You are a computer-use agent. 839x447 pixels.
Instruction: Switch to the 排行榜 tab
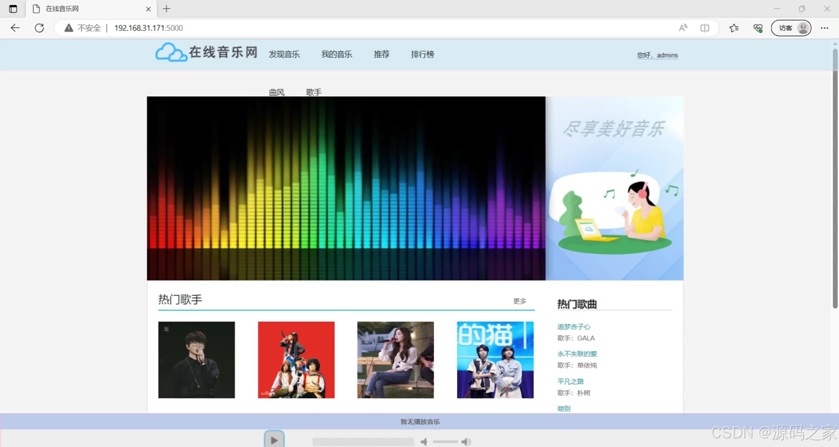(422, 54)
